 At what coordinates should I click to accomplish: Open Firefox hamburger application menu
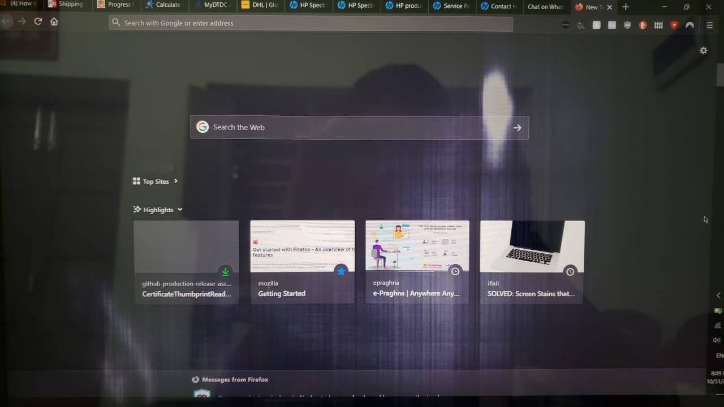709,25
